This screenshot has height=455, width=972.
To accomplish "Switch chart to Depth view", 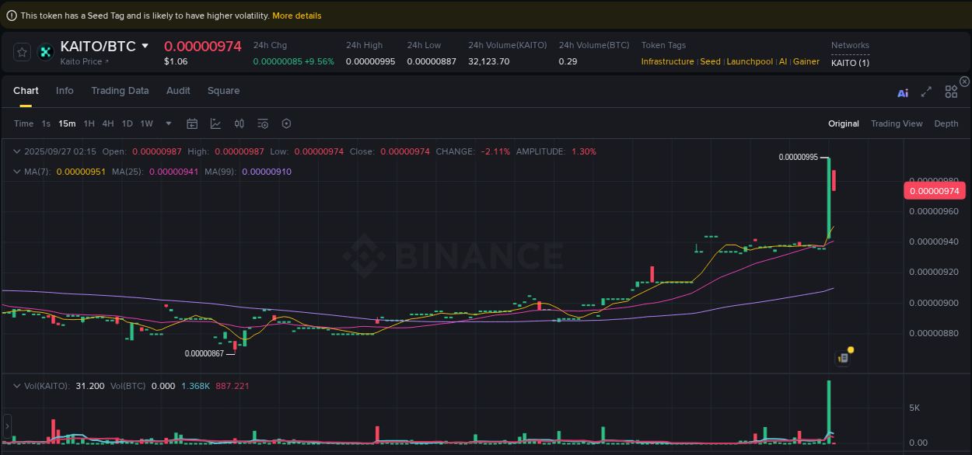I will [x=946, y=123].
